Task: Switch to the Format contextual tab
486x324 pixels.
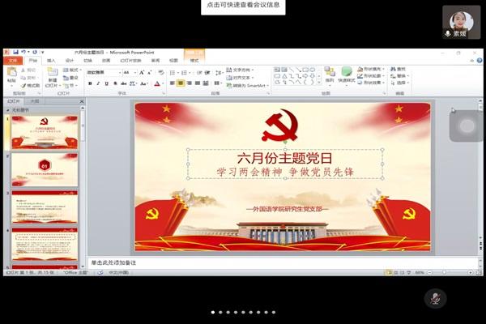Action: [x=194, y=61]
